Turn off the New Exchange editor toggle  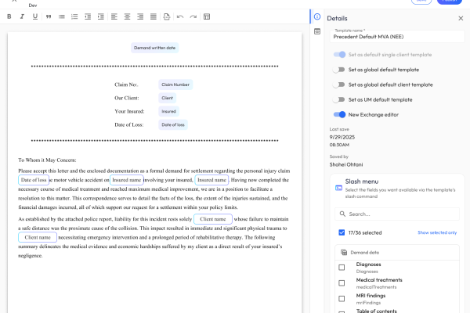coord(339,114)
